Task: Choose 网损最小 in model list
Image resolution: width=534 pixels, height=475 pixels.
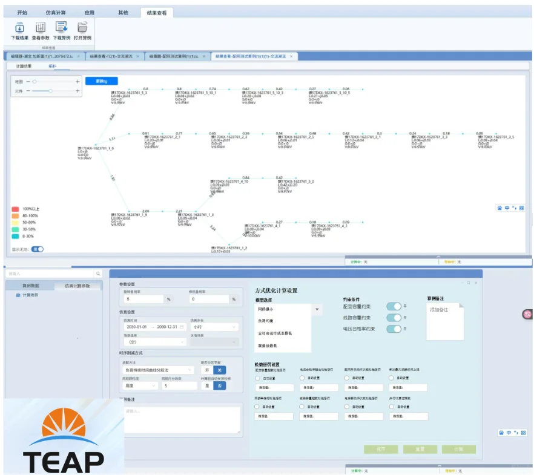Action: [266, 309]
